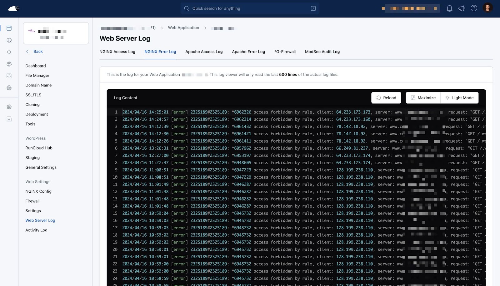Open Staging in sidebar
Image resolution: width=500 pixels, height=286 pixels.
tap(32, 158)
